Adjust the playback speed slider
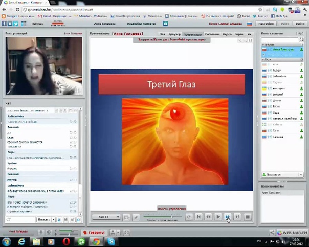The width and height of the screenshot is (309, 247). tap(163, 217)
